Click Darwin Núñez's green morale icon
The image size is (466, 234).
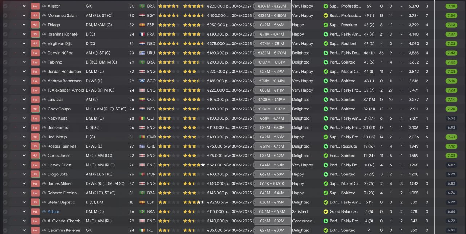click(325, 53)
